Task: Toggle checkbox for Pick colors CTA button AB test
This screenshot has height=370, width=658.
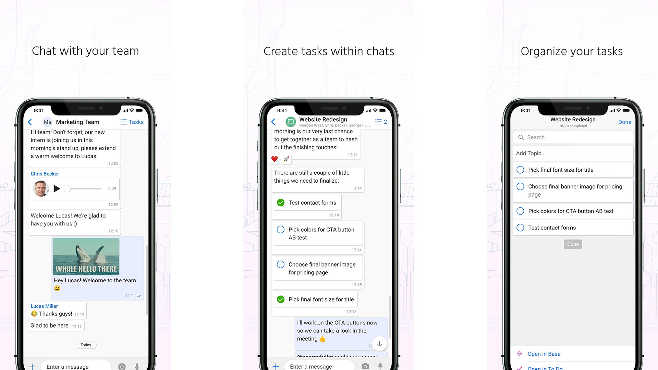Action: pyautogui.click(x=521, y=211)
